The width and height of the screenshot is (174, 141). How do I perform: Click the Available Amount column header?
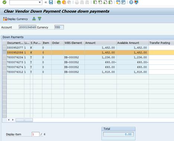coord(133,43)
